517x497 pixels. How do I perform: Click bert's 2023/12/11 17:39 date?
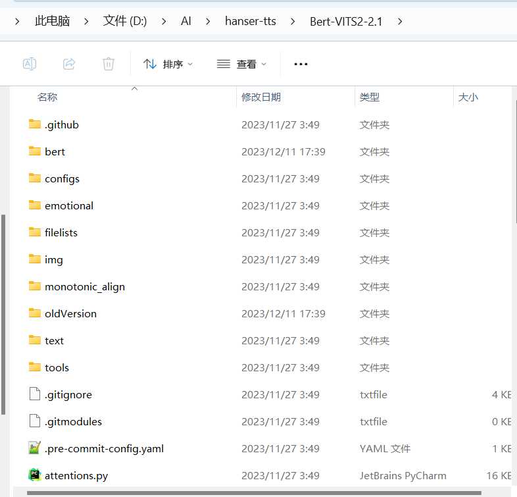tap(283, 152)
